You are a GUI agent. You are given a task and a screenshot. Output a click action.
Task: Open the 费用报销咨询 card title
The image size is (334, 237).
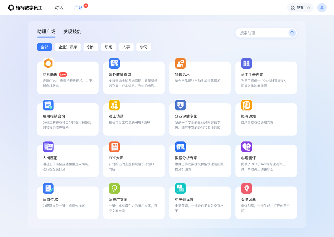tap(54, 116)
